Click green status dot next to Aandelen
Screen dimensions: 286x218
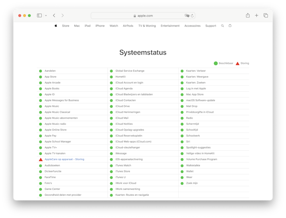pos(40,71)
